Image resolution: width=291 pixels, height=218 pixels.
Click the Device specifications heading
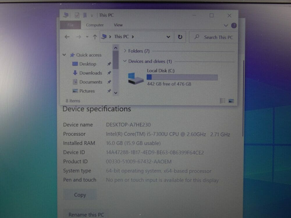97,109
